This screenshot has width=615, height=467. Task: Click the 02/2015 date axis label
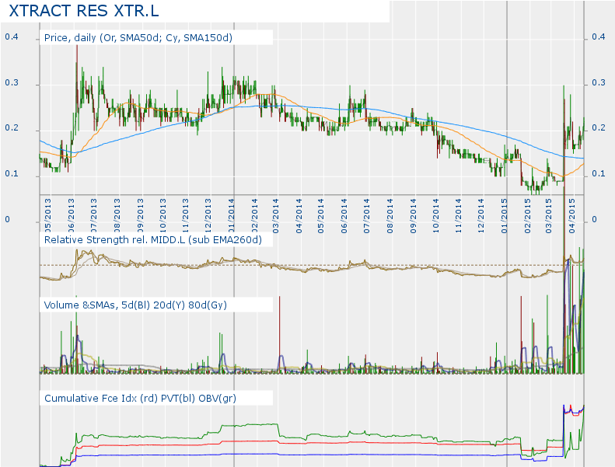(x=527, y=216)
